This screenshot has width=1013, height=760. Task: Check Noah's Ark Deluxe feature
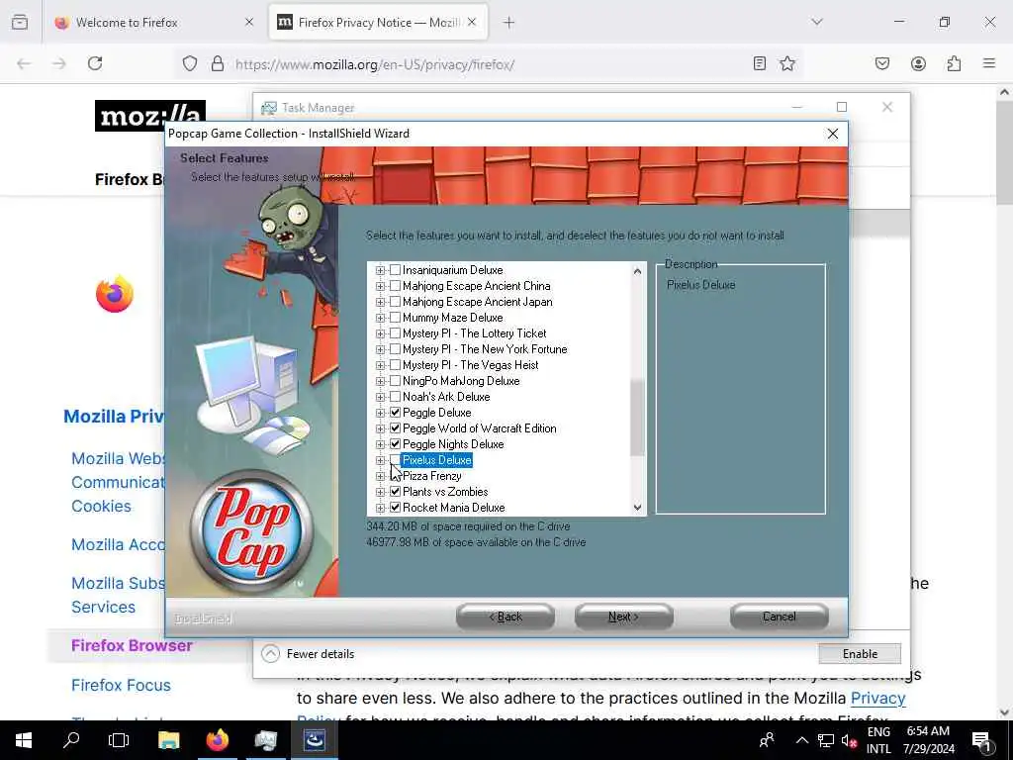tap(396, 397)
